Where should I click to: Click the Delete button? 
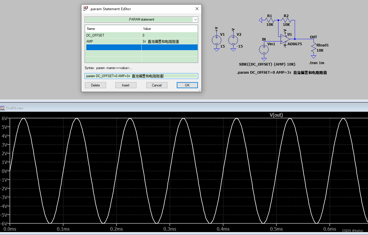pos(95,85)
